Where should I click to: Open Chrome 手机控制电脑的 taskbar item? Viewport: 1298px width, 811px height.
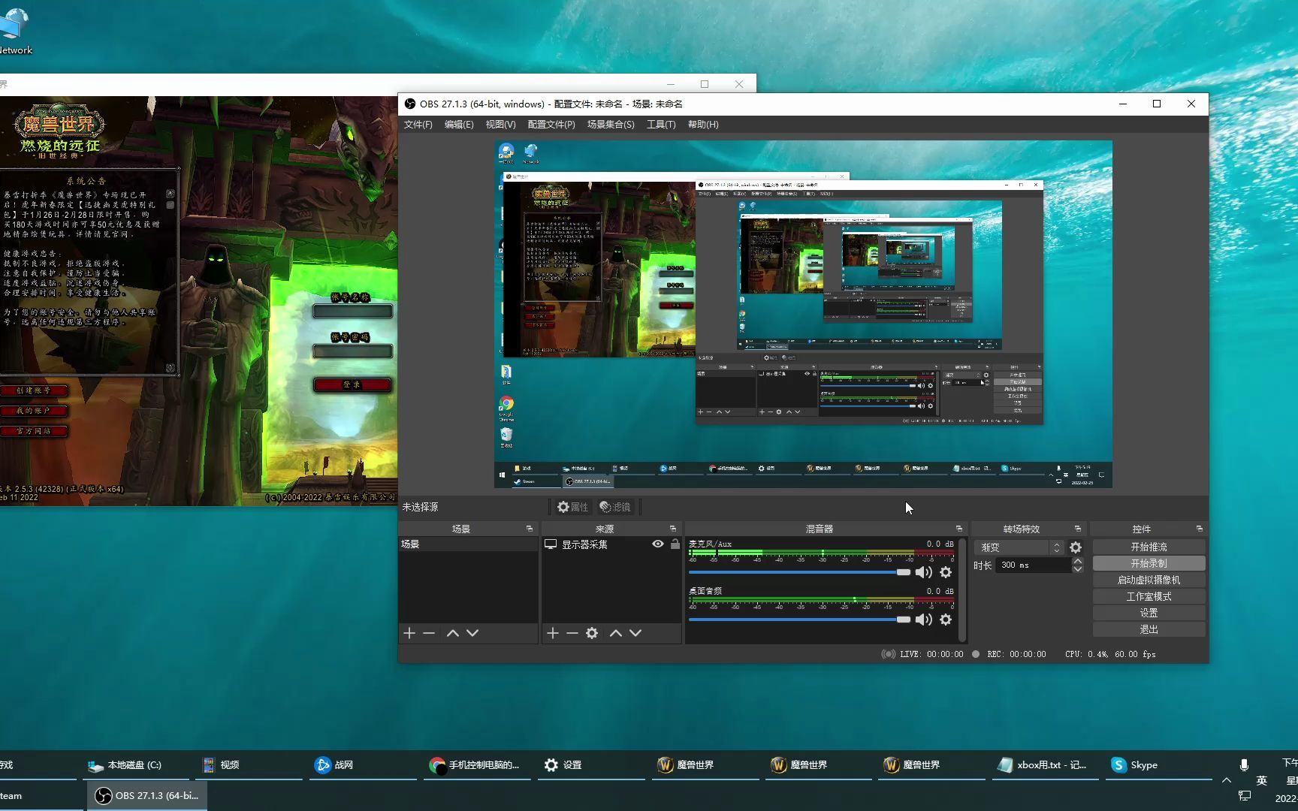pos(478,765)
